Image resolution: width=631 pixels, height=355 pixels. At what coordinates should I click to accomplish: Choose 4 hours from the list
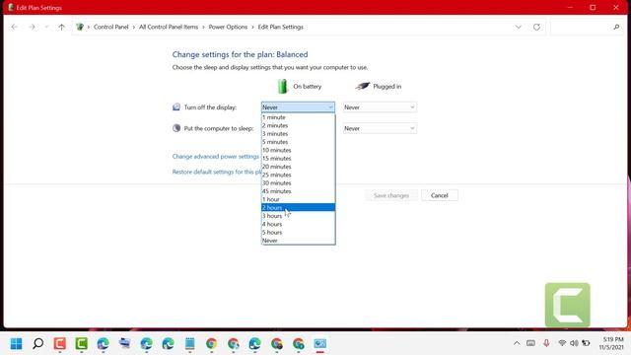[298, 224]
